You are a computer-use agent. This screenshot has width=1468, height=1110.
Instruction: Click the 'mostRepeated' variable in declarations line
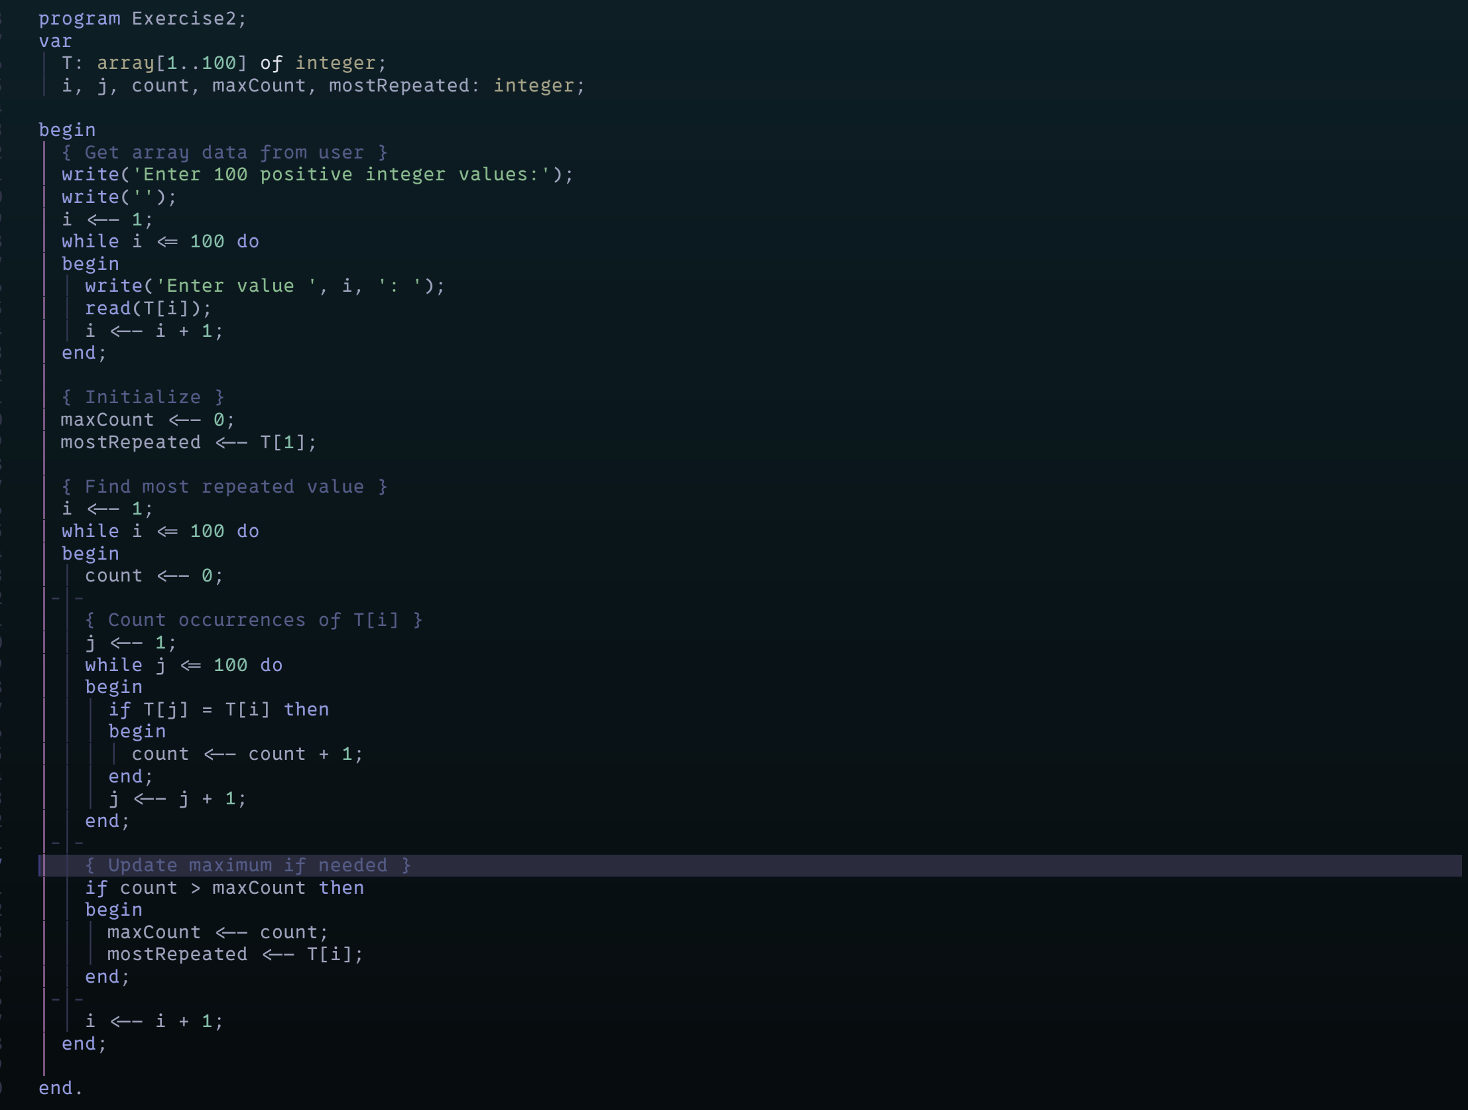tap(400, 86)
